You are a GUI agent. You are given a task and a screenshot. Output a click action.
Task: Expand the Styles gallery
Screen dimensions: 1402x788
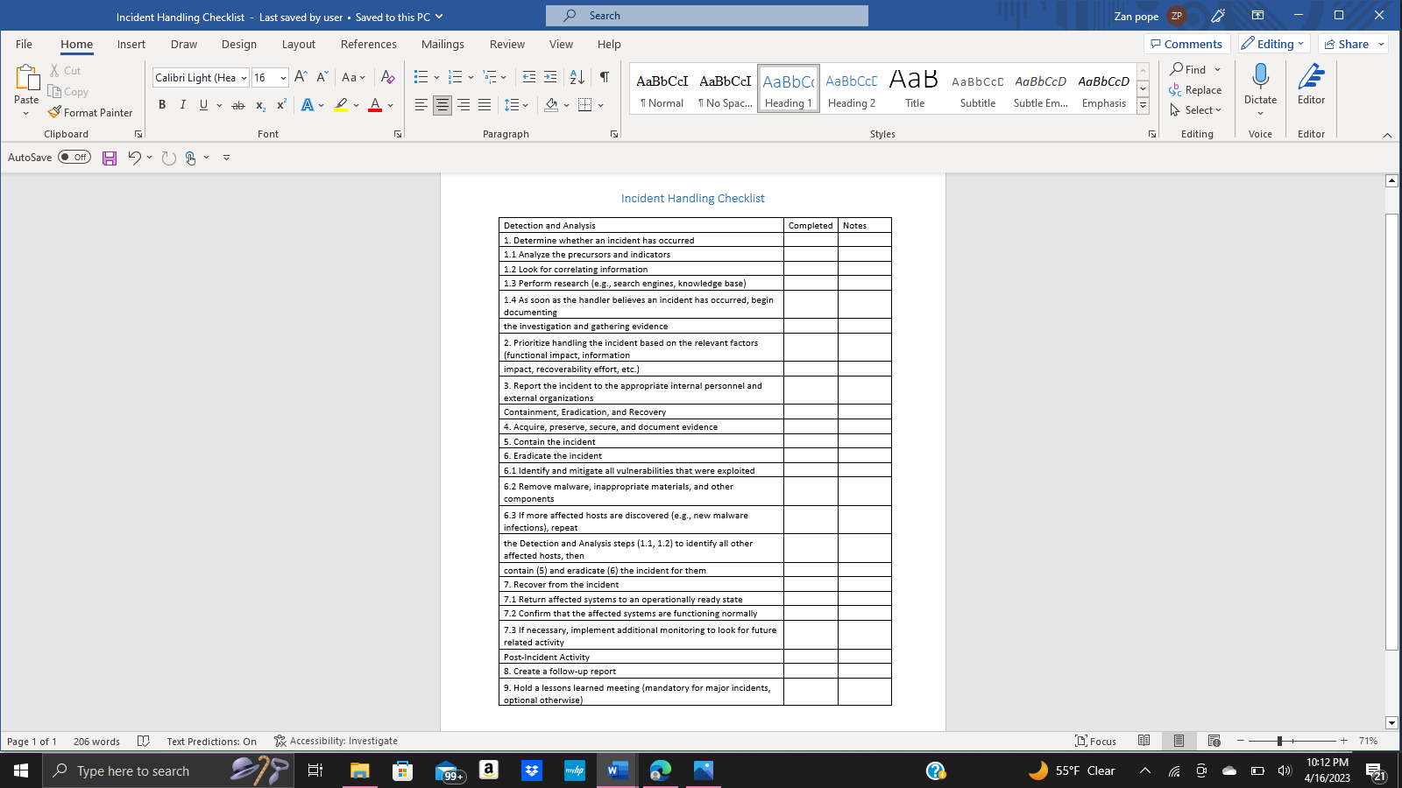point(1143,105)
